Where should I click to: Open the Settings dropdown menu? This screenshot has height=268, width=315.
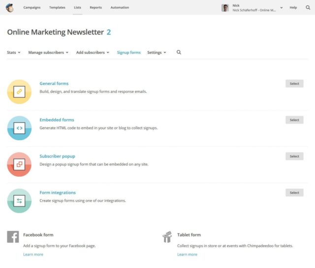point(157,52)
